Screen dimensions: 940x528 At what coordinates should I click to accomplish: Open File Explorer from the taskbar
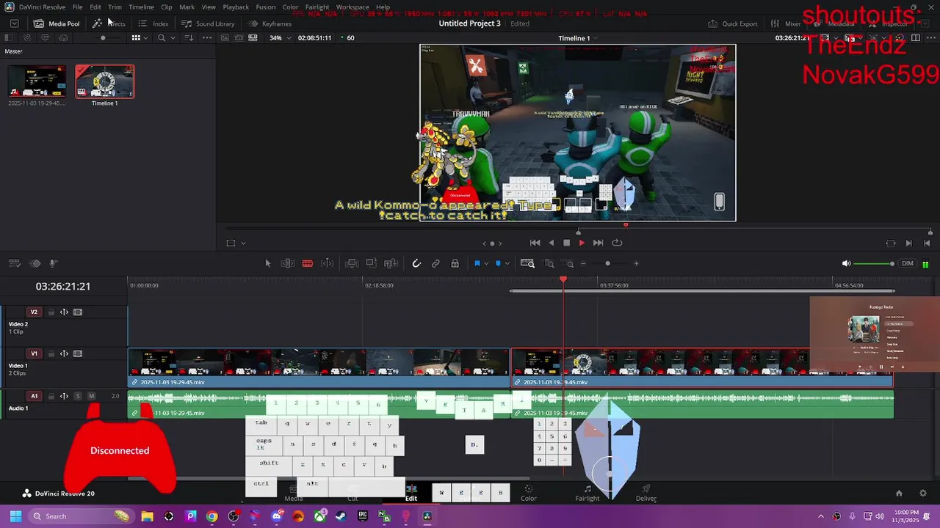147,516
